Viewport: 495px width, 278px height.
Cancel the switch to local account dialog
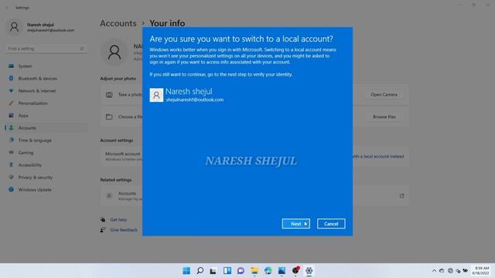tap(331, 224)
